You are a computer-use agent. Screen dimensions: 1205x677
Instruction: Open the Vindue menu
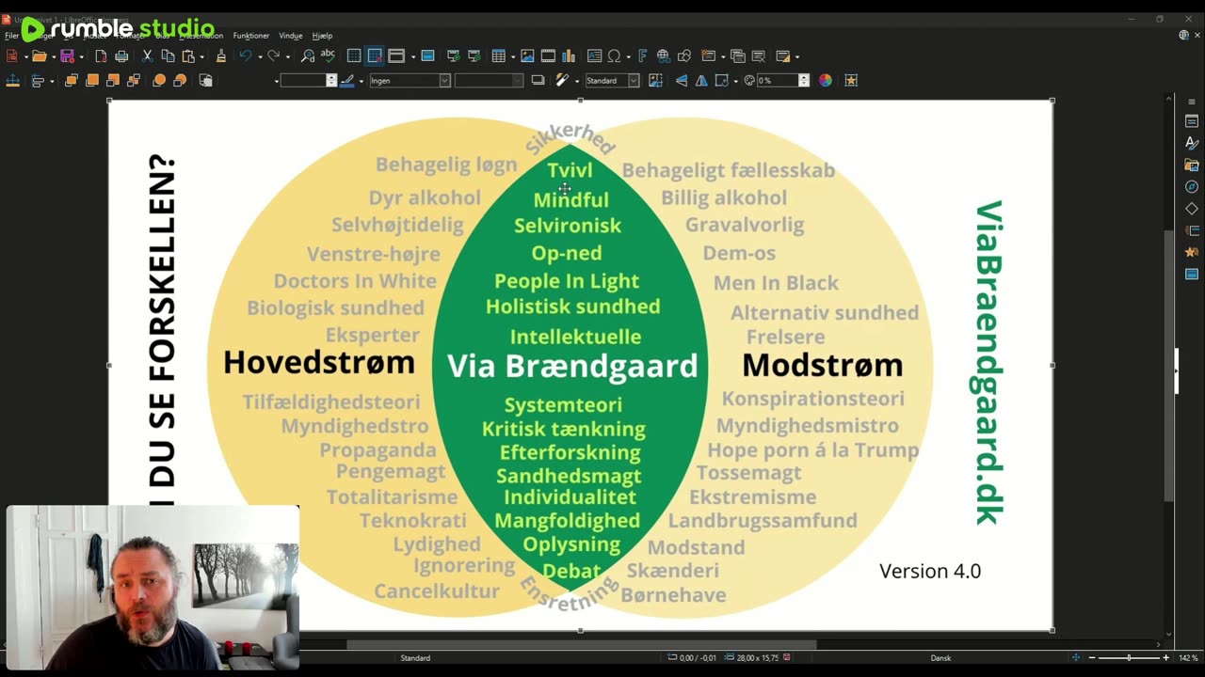(291, 36)
